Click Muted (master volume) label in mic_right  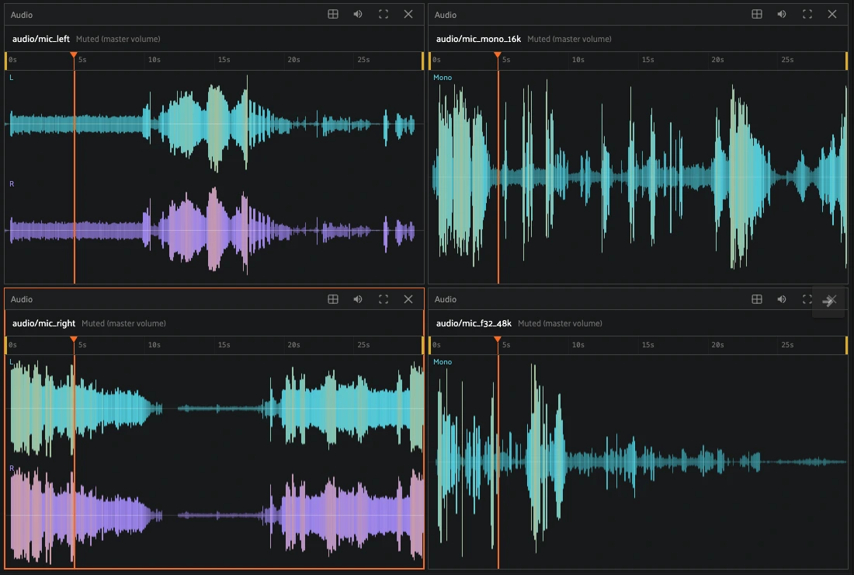pyautogui.click(x=123, y=323)
